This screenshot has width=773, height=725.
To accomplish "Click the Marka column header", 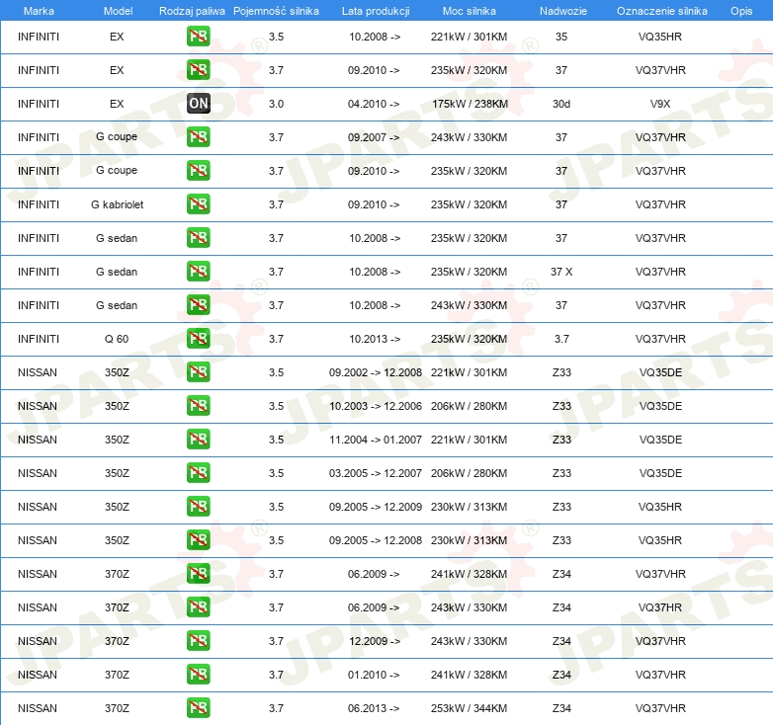I will (x=39, y=11).
